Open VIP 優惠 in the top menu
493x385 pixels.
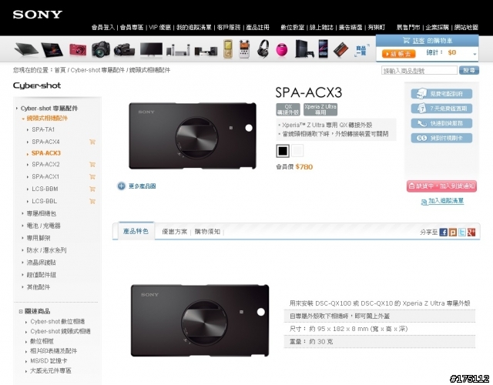point(159,28)
